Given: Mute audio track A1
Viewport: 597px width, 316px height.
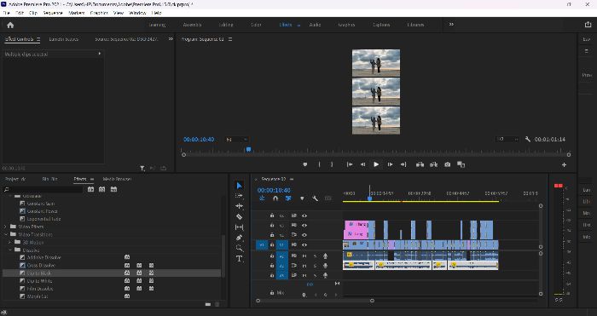Looking at the screenshot, I should (x=304, y=256).
